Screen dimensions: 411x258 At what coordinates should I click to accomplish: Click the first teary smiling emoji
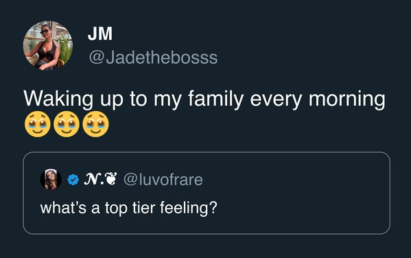point(38,124)
